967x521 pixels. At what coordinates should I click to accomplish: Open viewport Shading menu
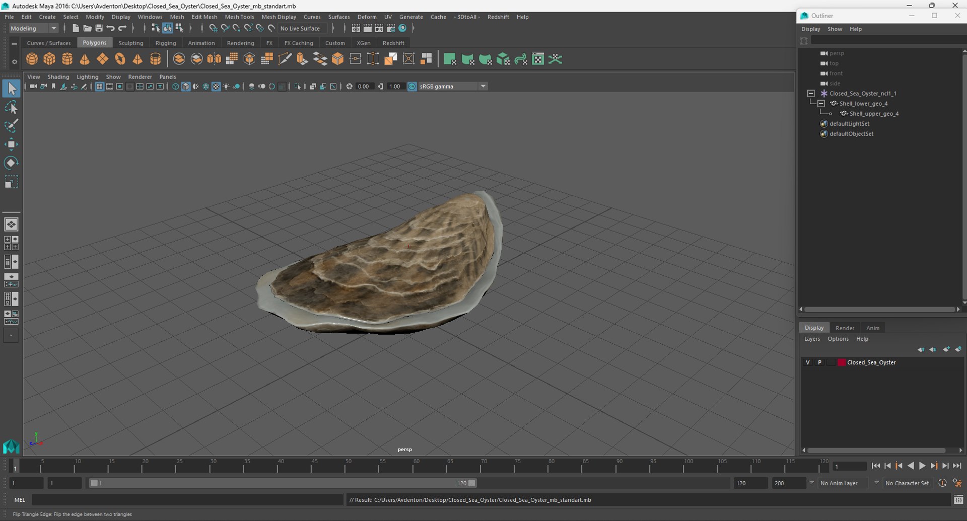coord(58,77)
